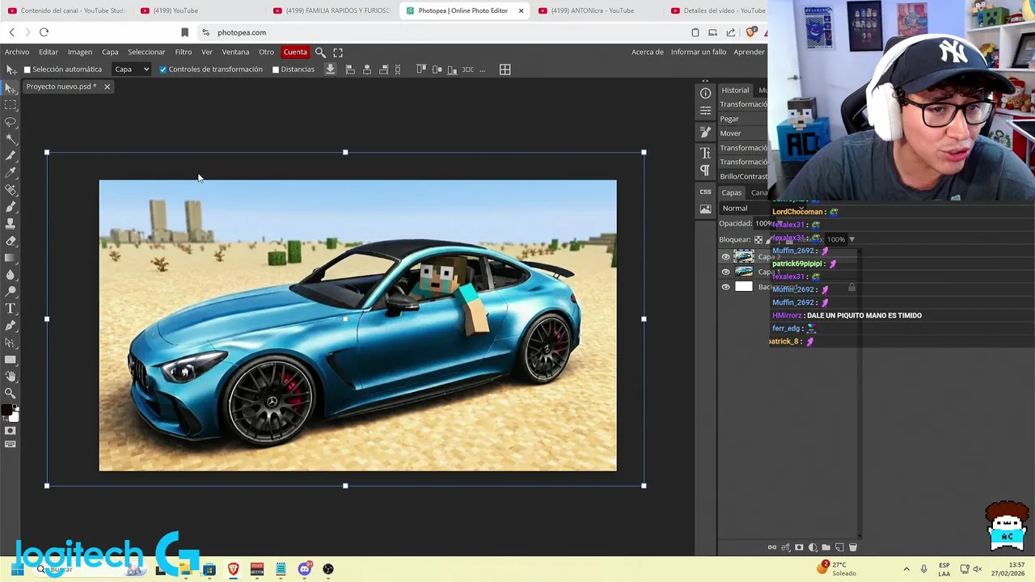Image resolution: width=1035 pixels, height=582 pixels.
Task: Open the Paragraph panel icon
Action: 705,171
